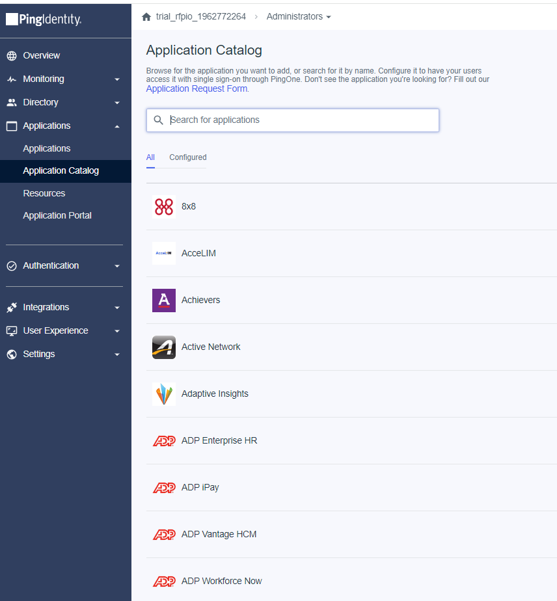Screen dimensions: 557x601
Task: Select Application Catalog in sidebar
Action: tap(61, 170)
